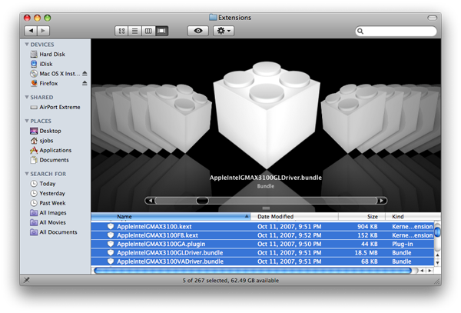Click the status bar pencil icon

point(26,280)
